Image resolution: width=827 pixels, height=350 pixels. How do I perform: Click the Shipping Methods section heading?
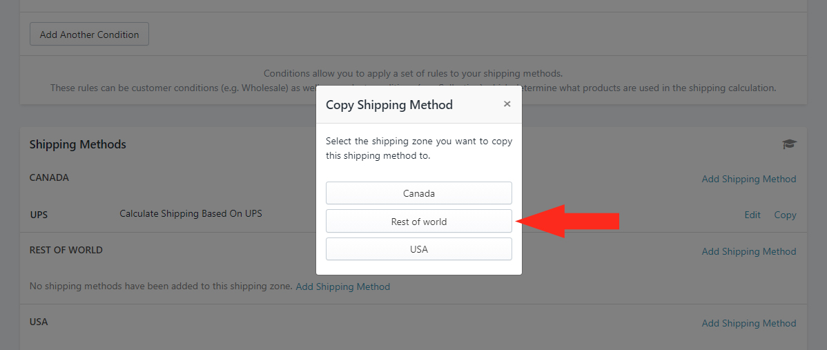tap(77, 144)
